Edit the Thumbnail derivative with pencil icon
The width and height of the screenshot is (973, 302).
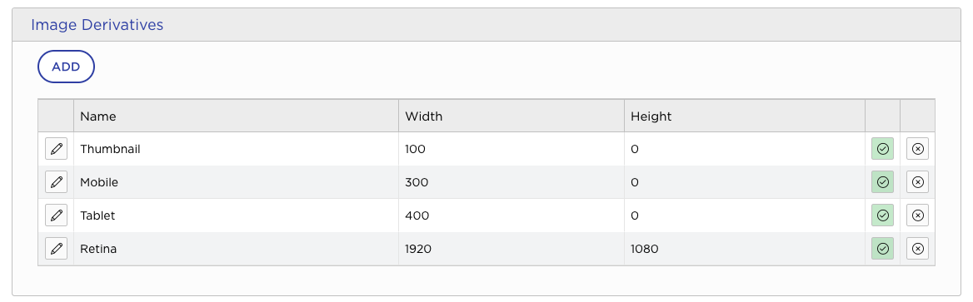[56, 149]
